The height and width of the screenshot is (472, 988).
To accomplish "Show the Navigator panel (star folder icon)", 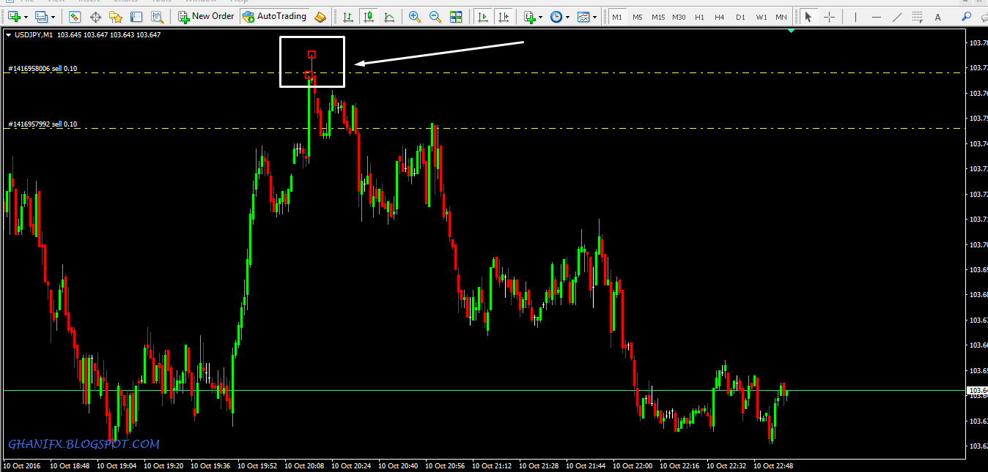I will pos(116,16).
